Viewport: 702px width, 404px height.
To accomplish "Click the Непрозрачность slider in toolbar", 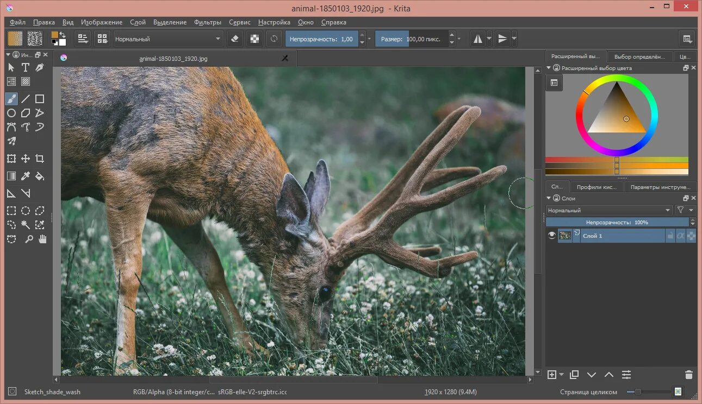I will click(x=321, y=39).
